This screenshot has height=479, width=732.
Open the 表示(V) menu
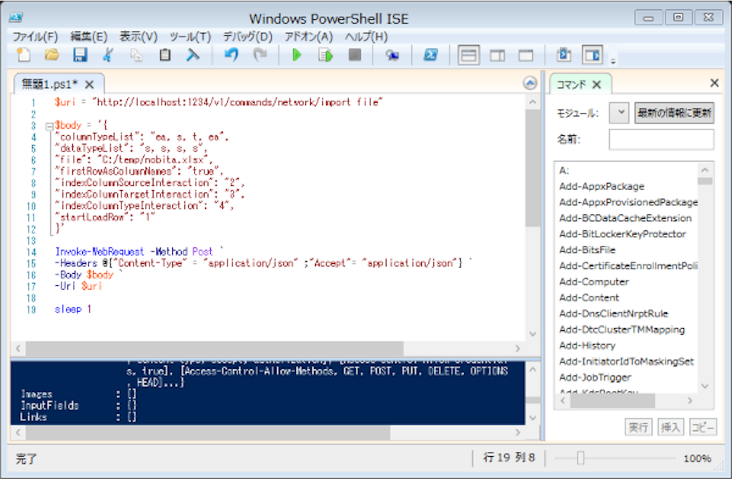point(138,36)
